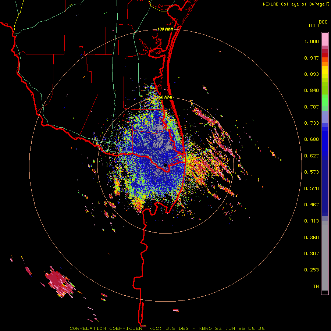Screen dimensions: 331x331
Task: Click the 0.840 scale value
Action: pos(312,90)
